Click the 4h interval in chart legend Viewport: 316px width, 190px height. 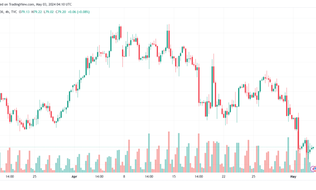[7, 12]
